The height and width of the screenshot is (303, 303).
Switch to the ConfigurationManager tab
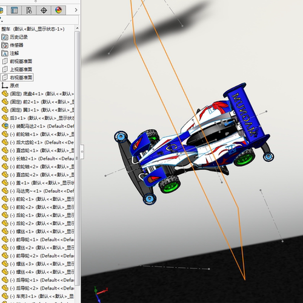(28, 10)
